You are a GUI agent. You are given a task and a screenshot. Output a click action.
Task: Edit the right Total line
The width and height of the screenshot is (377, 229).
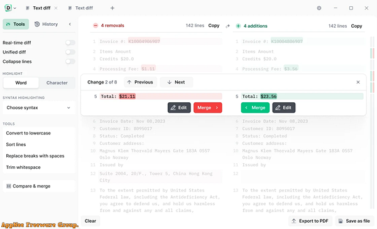(x=284, y=107)
